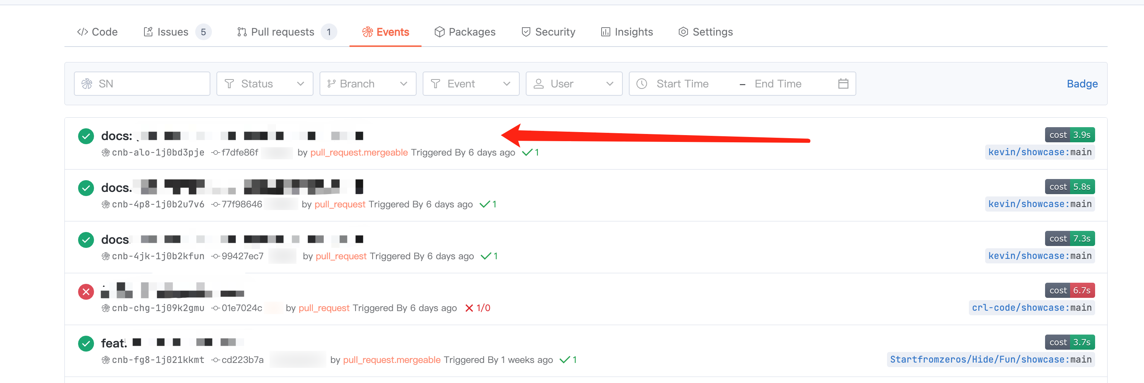Screen dimensions: 1144x383
Task: Click the green success icon of first docs event
Action: point(86,136)
